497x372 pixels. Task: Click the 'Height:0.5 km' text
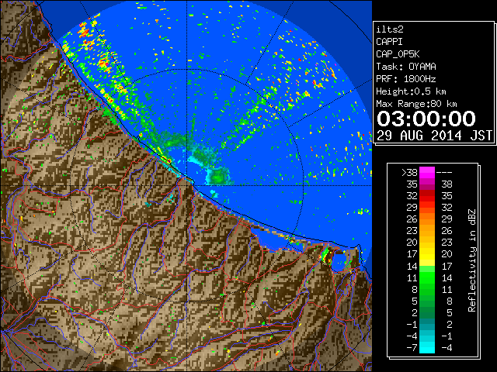pos(411,91)
